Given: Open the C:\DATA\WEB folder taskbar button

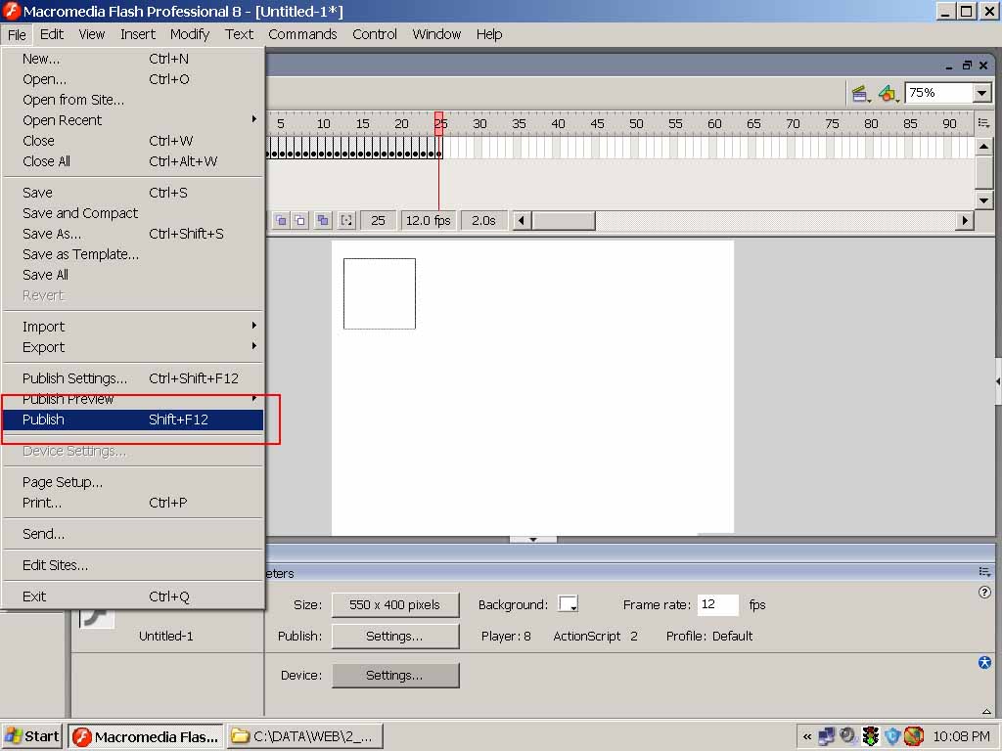Looking at the screenshot, I should click(x=304, y=736).
